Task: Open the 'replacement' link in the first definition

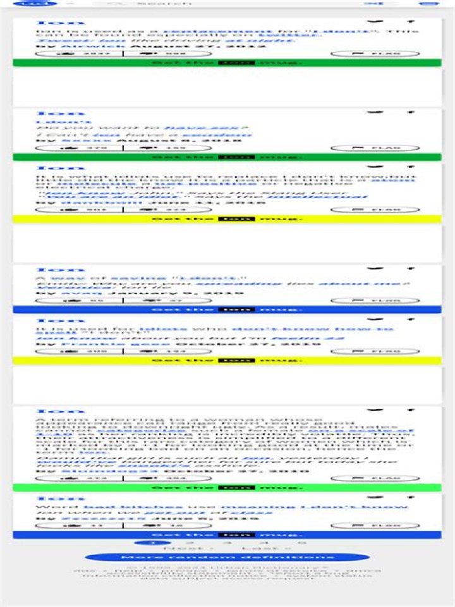Action: [x=217, y=31]
